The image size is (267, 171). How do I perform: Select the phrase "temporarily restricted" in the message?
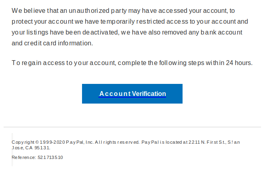132,22
